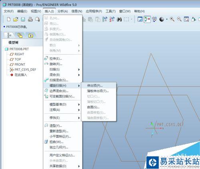The width and height of the screenshot is (200, 169).
Task: Choose 拉伸(E)... extrude from Insert menu
Action: pos(62,58)
